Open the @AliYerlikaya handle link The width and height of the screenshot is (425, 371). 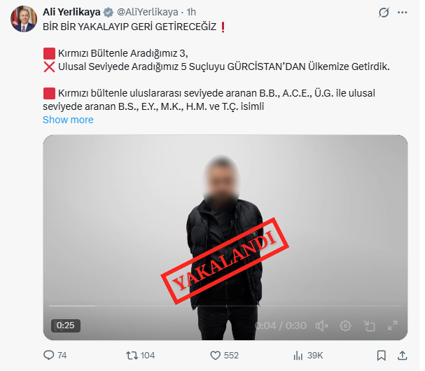pyautogui.click(x=148, y=12)
